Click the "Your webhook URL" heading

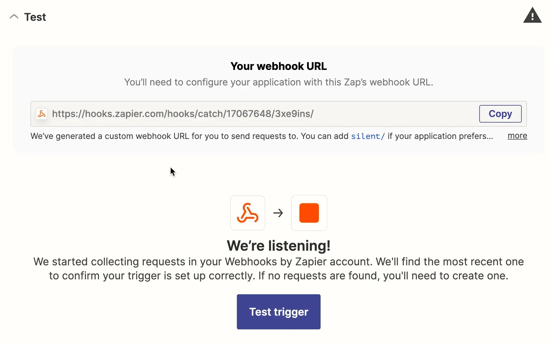(x=278, y=66)
